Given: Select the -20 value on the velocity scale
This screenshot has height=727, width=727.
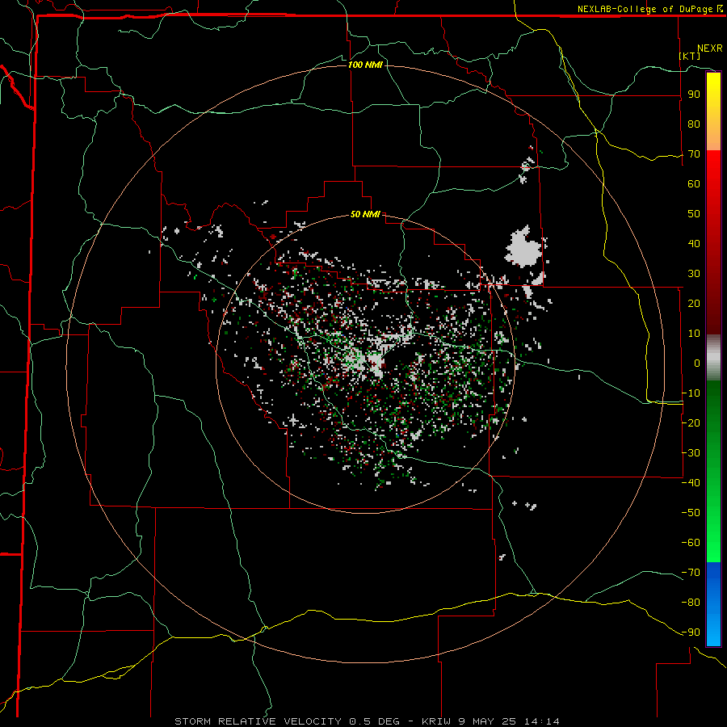Looking at the screenshot, I should [x=691, y=423].
